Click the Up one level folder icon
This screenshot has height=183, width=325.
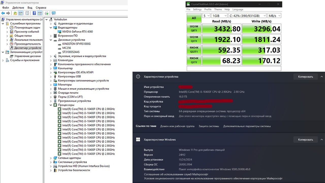tap(15, 13)
